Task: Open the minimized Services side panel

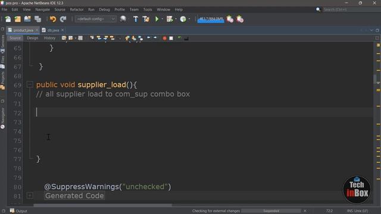Action: (x=2, y=44)
